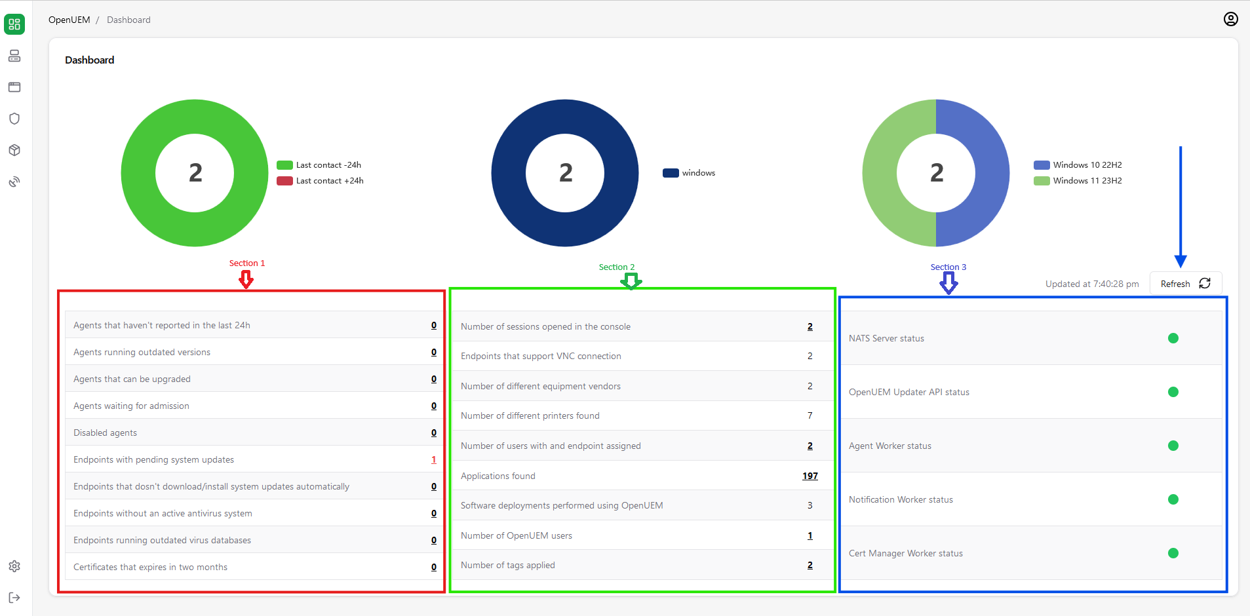Click the logout icon in sidebar
This screenshot has width=1250, height=616.
[x=14, y=598]
